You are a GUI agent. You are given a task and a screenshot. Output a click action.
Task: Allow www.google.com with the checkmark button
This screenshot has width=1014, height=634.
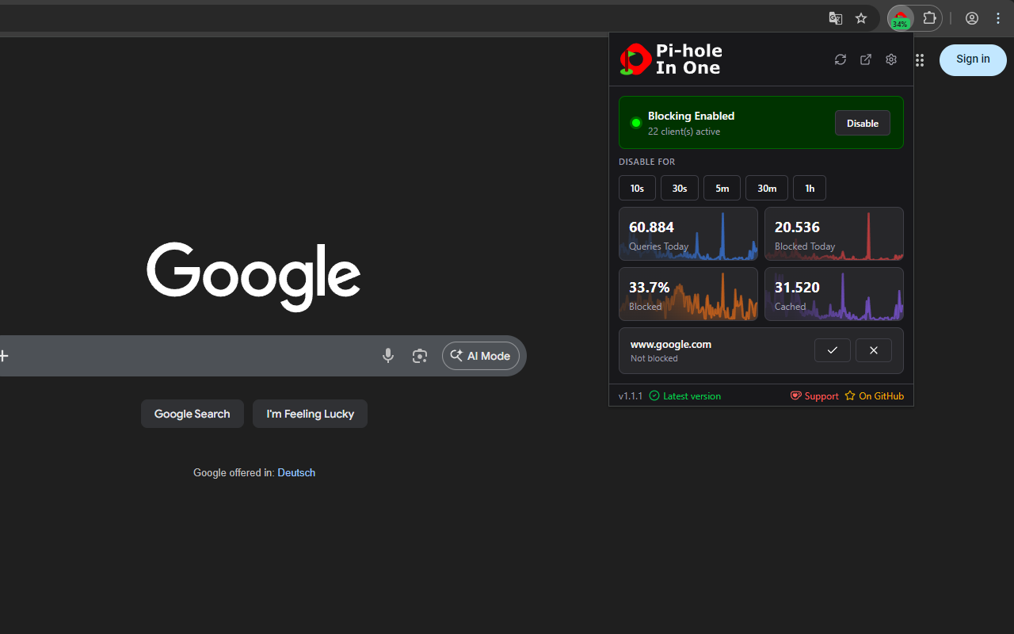pos(833,350)
